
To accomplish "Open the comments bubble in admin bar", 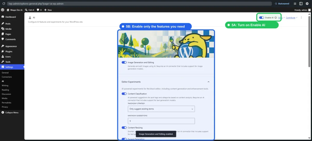I will click(39, 10).
